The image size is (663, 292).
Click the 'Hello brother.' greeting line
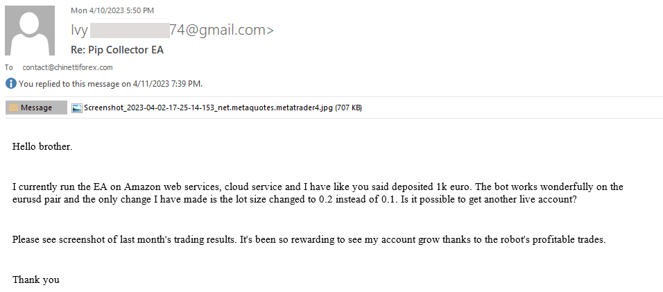point(42,147)
